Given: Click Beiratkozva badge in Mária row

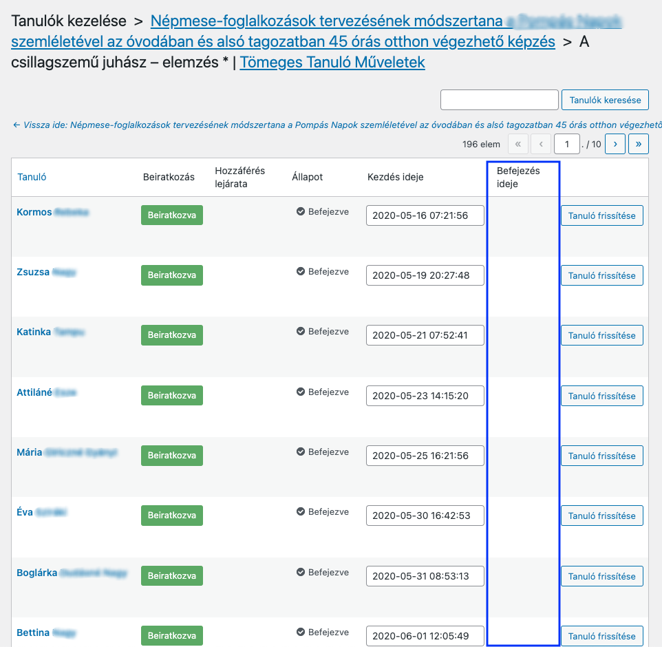Looking at the screenshot, I should pyautogui.click(x=172, y=455).
